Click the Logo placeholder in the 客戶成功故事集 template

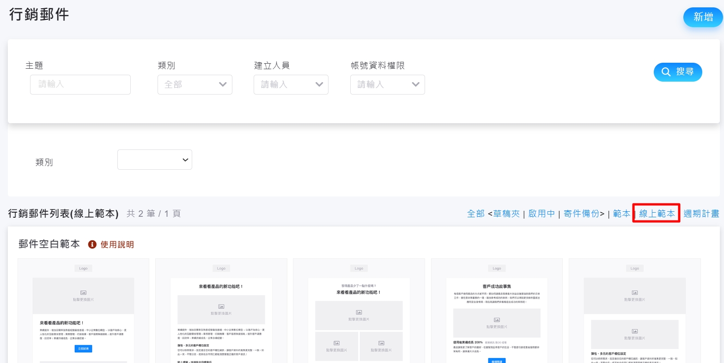pyautogui.click(x=497, y=268)
